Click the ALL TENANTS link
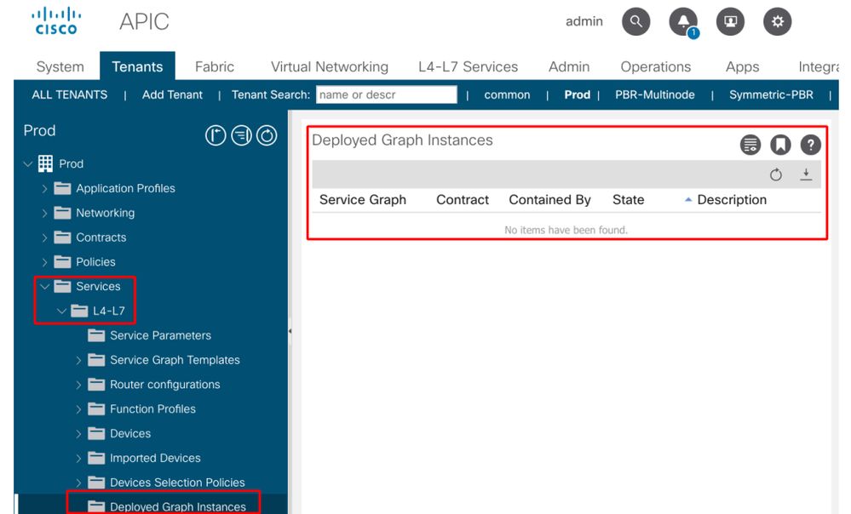The width and height of the screenshot is (851, 514). click(70, 94)
